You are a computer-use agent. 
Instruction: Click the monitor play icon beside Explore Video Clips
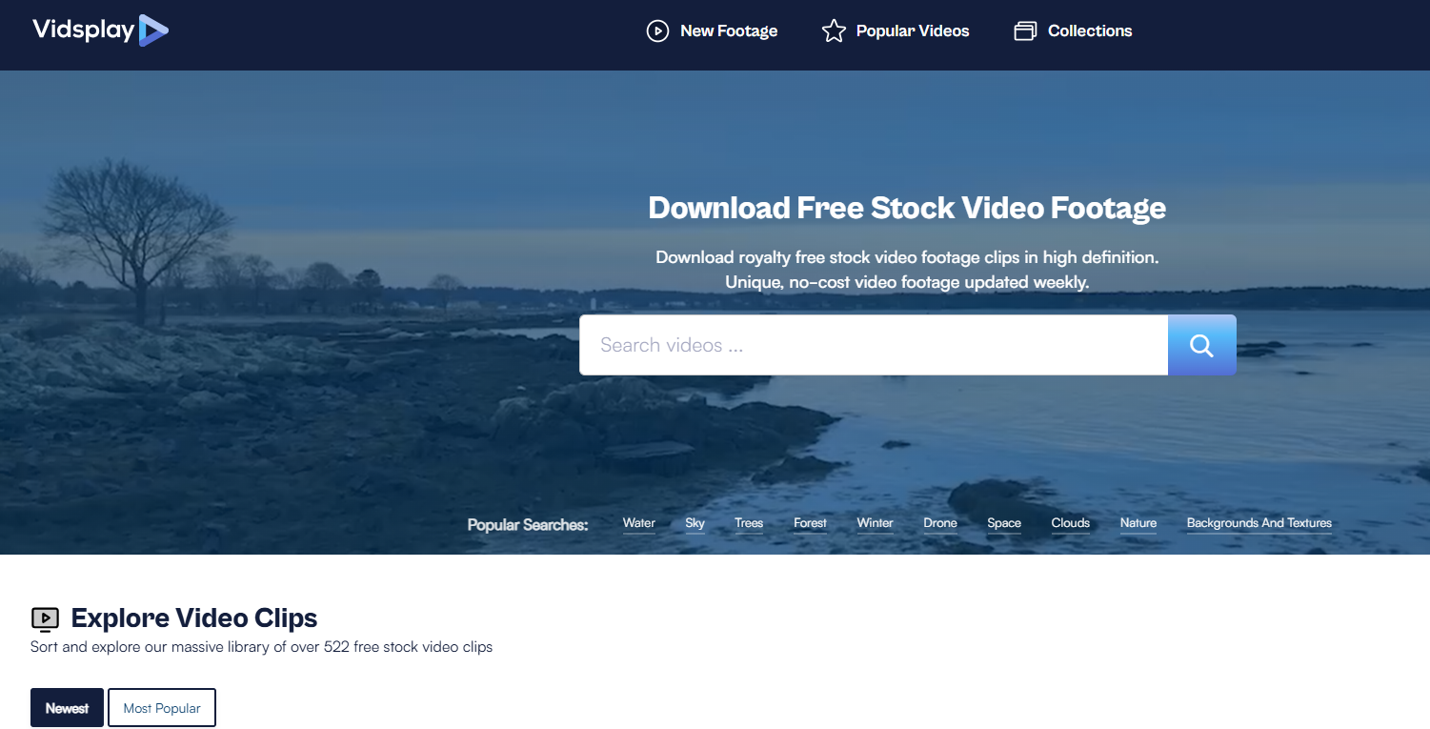pos(45,619)
